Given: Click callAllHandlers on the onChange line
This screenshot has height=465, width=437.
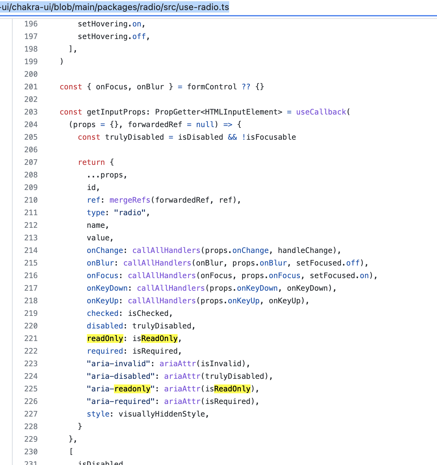Looking at the screenshot, I should click(x=166, y=250).
